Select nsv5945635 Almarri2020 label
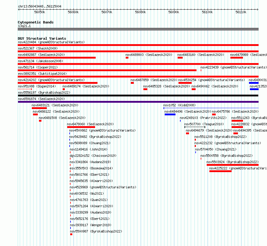The width and height of the screenshot is (267, 246). (x=91, y=181)
